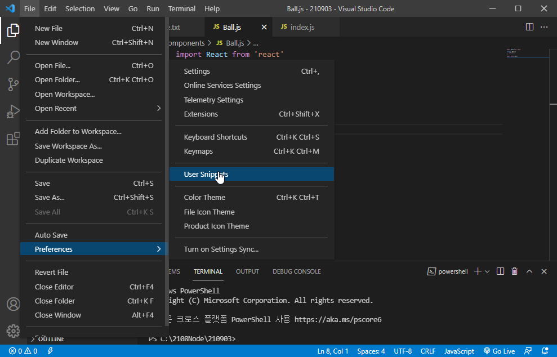Viewport: 557px width, 357px height.
Task: Click UTF-8 encoding status entry
Action: [403, 351]
